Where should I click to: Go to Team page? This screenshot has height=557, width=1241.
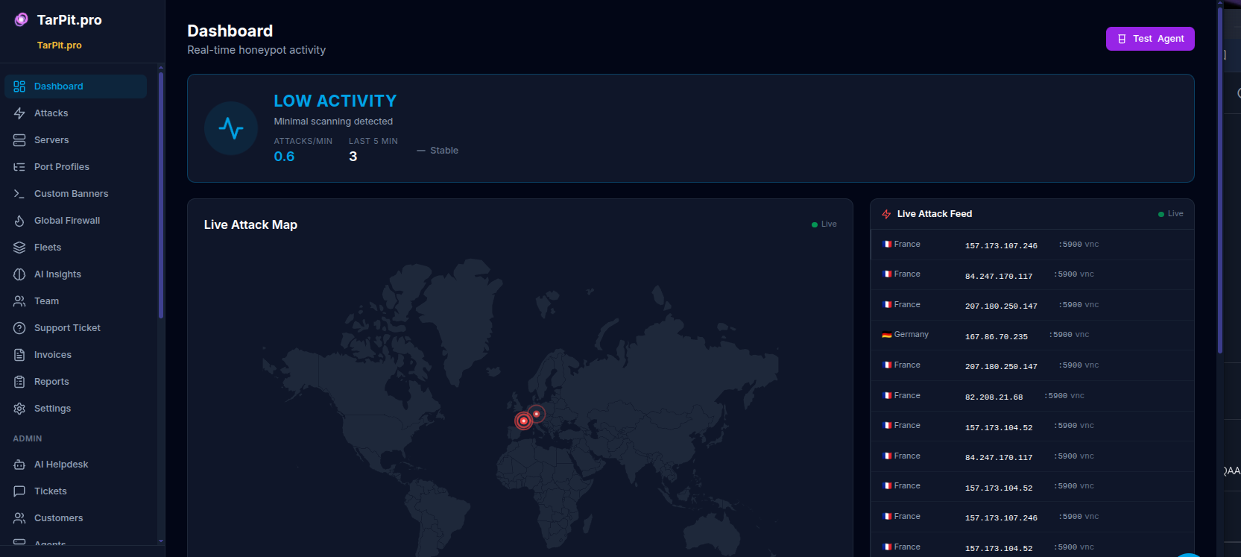75,301
